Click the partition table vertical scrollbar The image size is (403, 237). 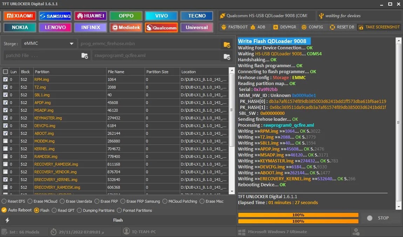point(232,110)
